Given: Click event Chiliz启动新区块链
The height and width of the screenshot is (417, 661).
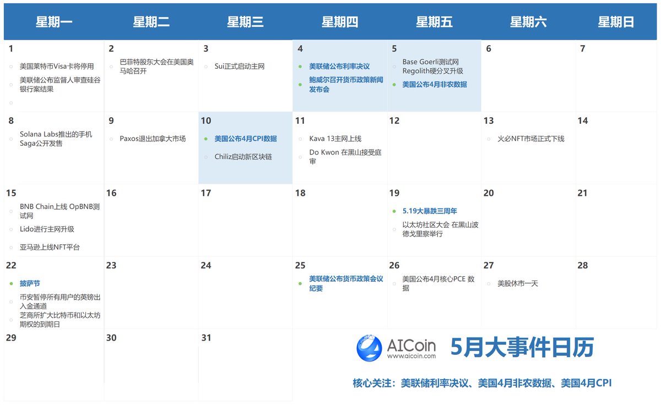Looking at the screenshot, I should 245,157.
